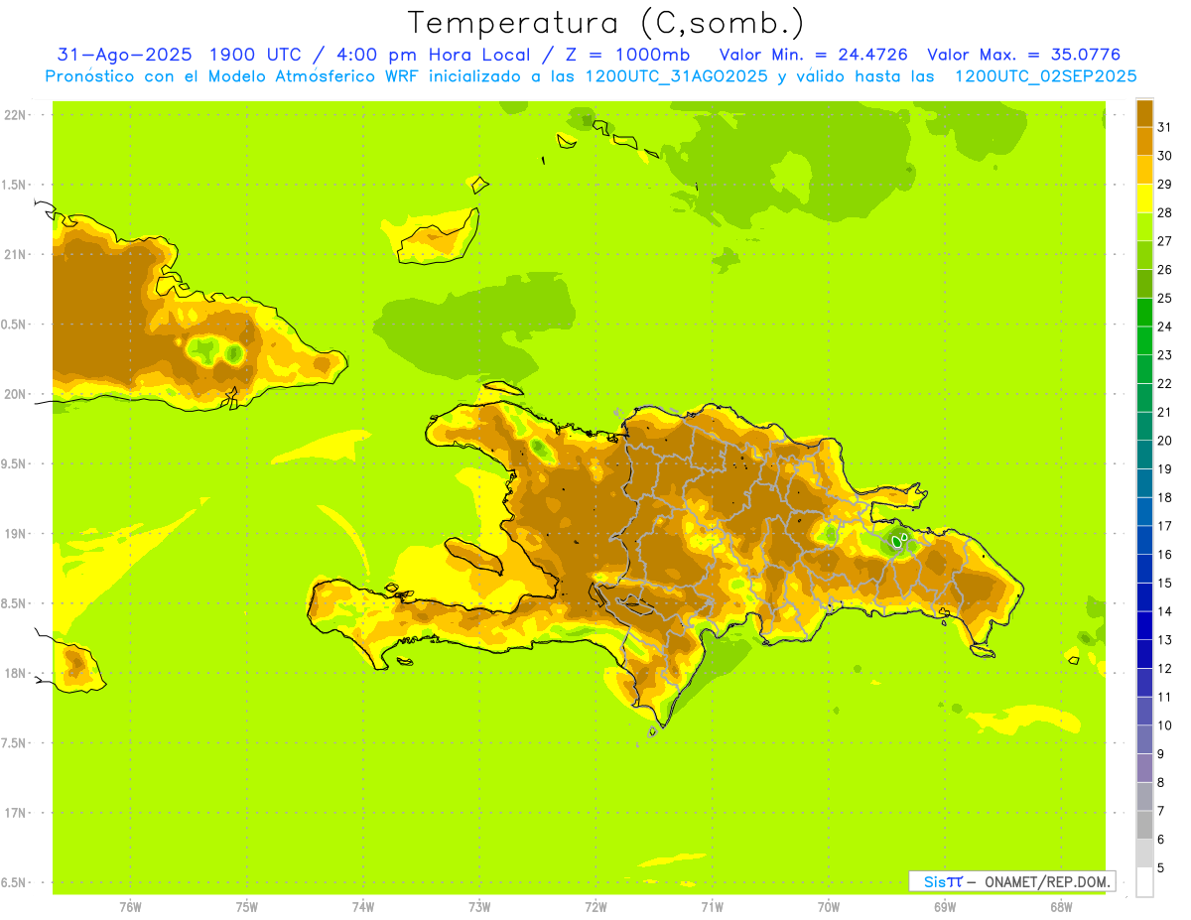
Task: Click the colorbar value "5"
Action: click(1161, 868)
